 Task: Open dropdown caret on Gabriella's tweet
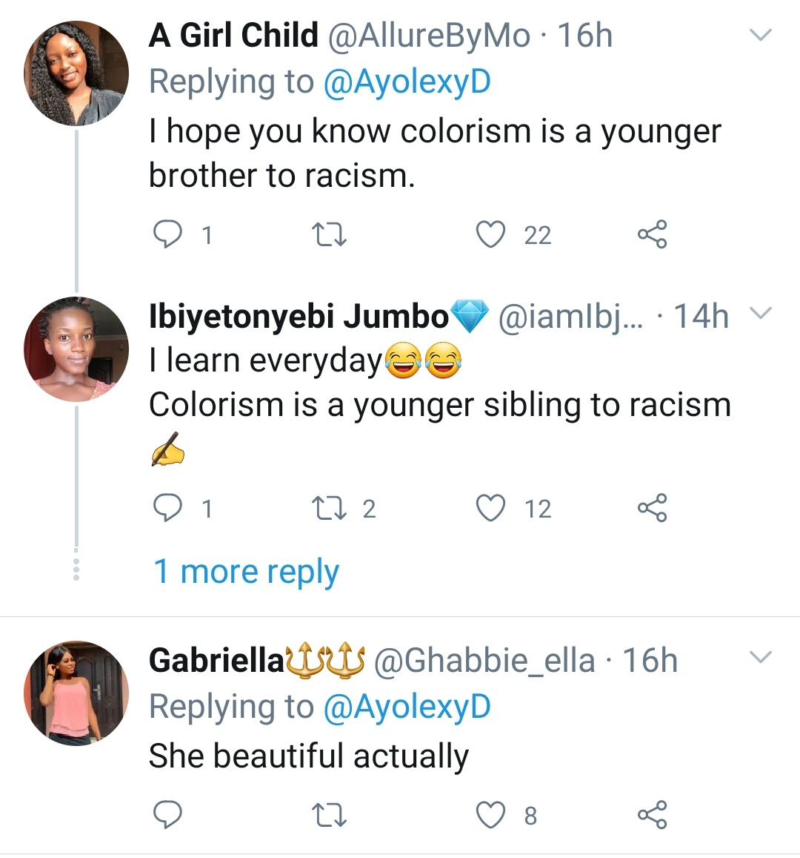click(x=761, y=657)
